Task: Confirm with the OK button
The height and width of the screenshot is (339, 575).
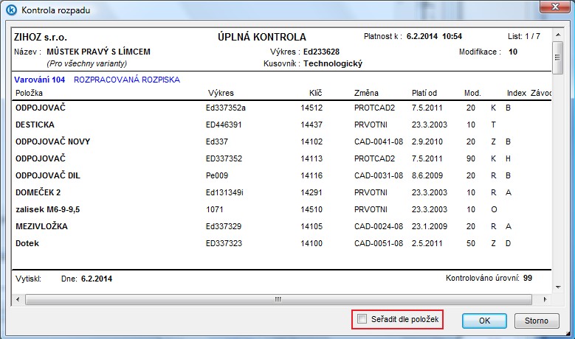Action: click(484, 321)
